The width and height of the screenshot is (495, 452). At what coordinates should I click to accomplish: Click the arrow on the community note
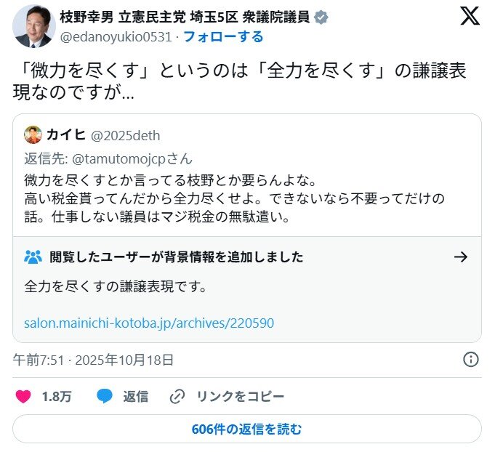(460, 257)
